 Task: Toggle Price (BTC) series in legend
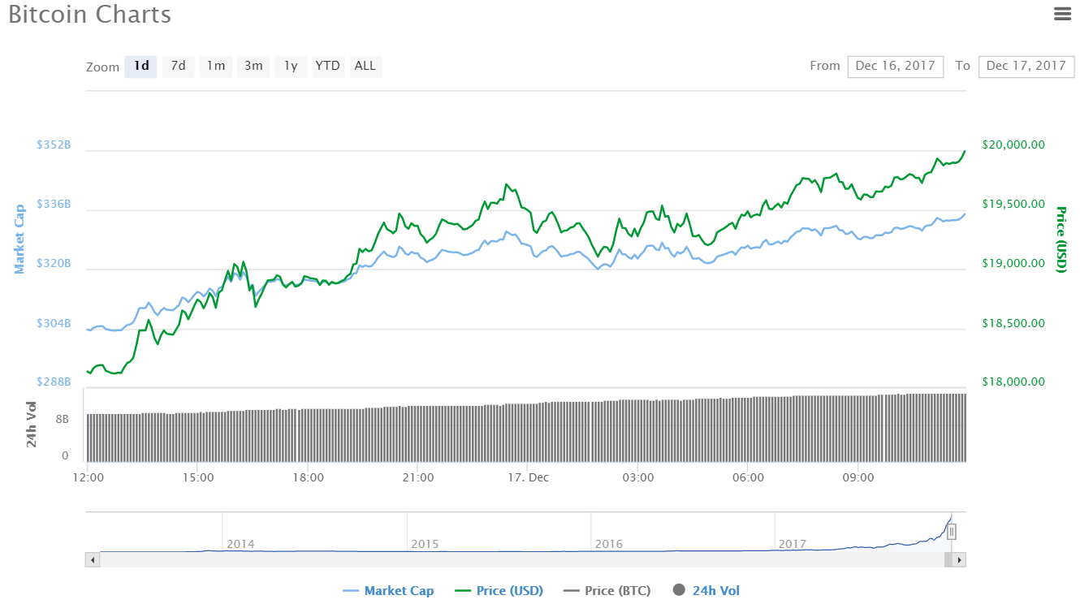(x=607, y=591)
